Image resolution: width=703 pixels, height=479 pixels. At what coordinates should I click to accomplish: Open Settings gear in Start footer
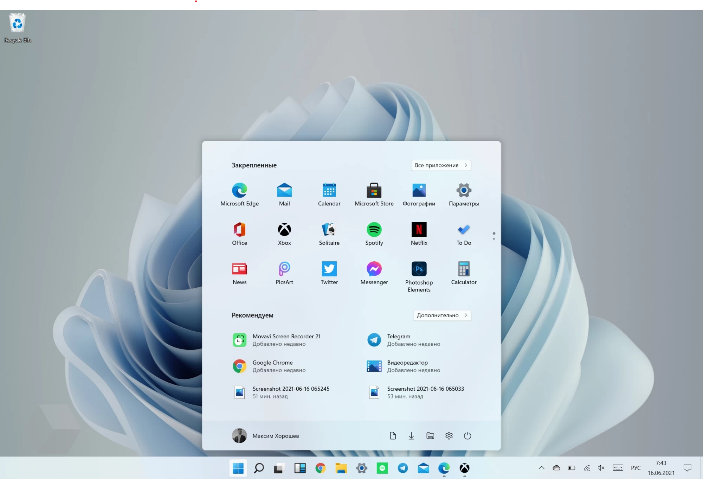click(x=449, y=436)
